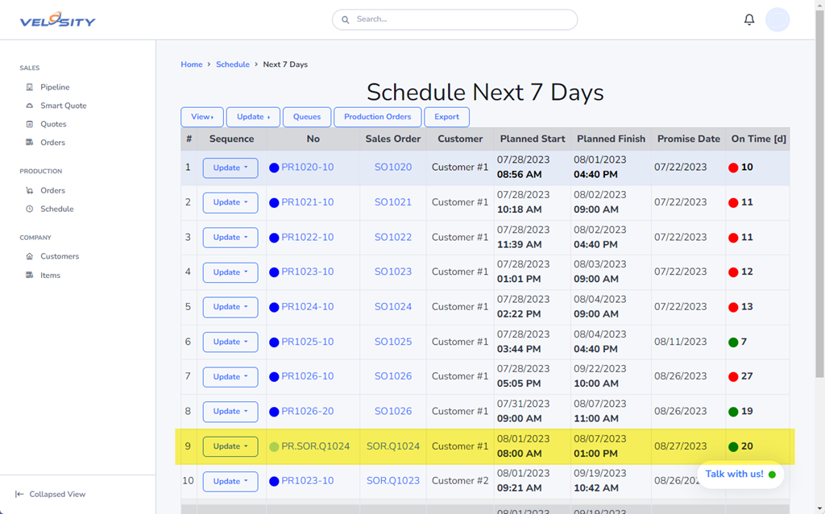The height and width of the screenshot is (514, 825).
Task: Click the red status dot for PR1026-10
Action: click(x=733, y=376)
